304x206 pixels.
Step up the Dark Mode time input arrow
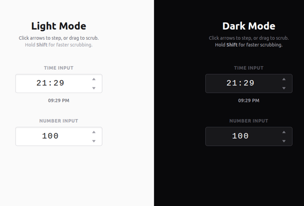(284, 79)
